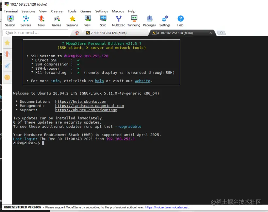Open the Tunneling toolbar icon
Screen dimensions: 268x212
click(x=134, y=21)
